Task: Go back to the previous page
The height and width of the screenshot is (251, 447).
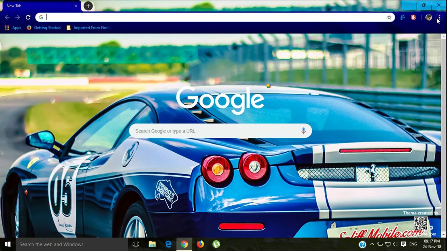Action: click(7, 17)
